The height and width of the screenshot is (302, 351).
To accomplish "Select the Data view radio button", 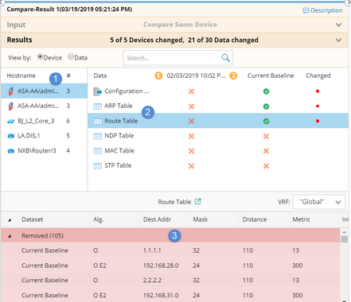I will (71, 56).
